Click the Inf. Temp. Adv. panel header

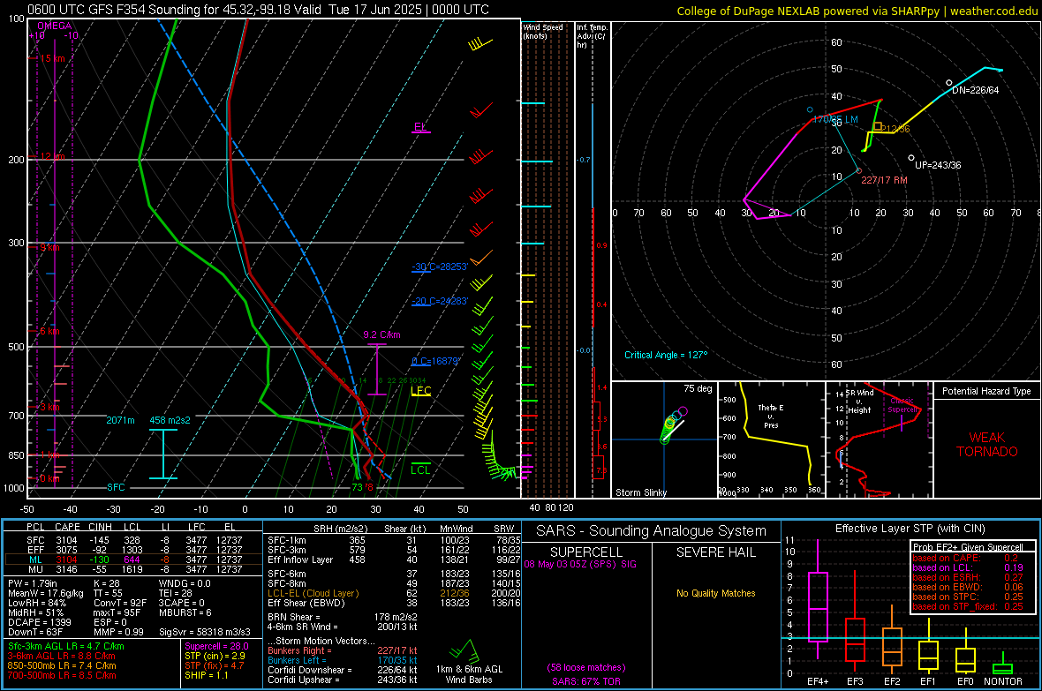pos(592,36)
